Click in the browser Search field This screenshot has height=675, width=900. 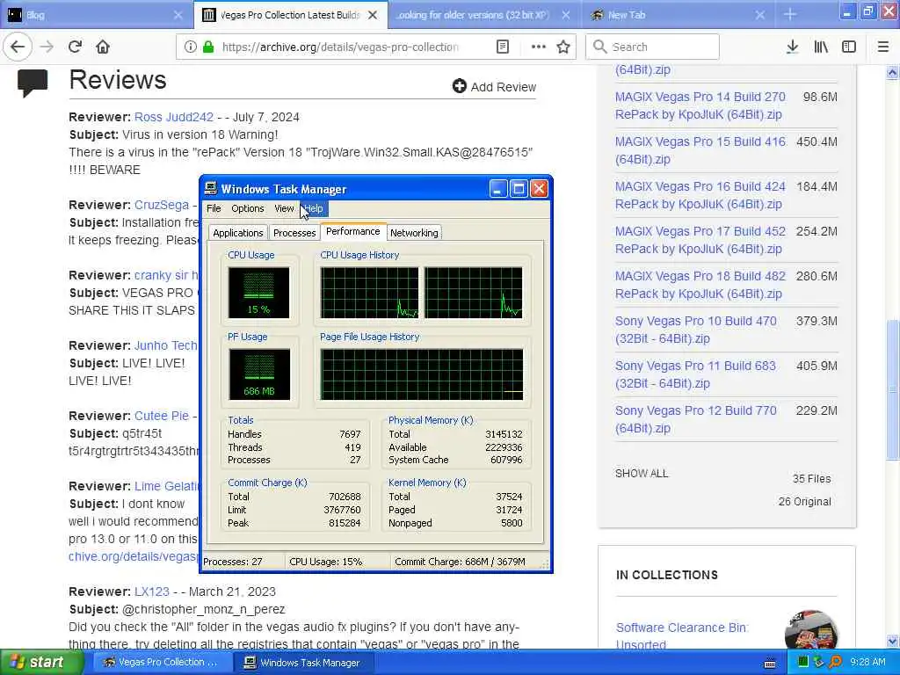[x=652, y=47]
